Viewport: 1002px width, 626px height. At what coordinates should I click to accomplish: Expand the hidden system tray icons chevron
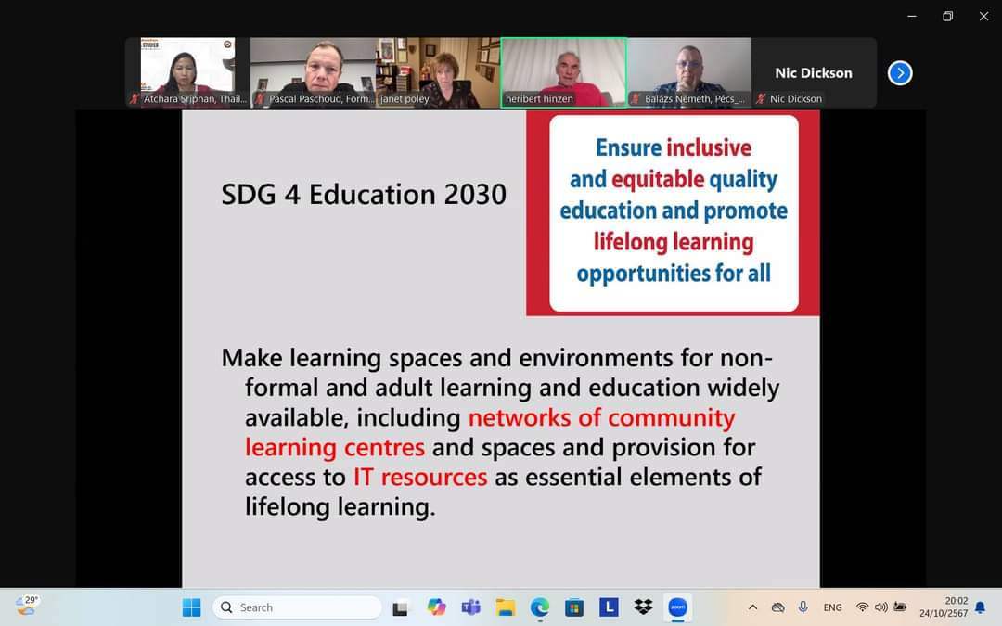pyautogui.click(x=752, y=607)
